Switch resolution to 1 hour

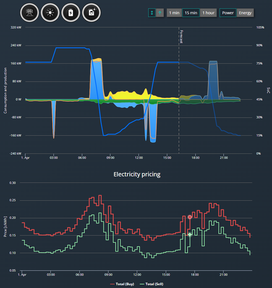tap(208, 13)
